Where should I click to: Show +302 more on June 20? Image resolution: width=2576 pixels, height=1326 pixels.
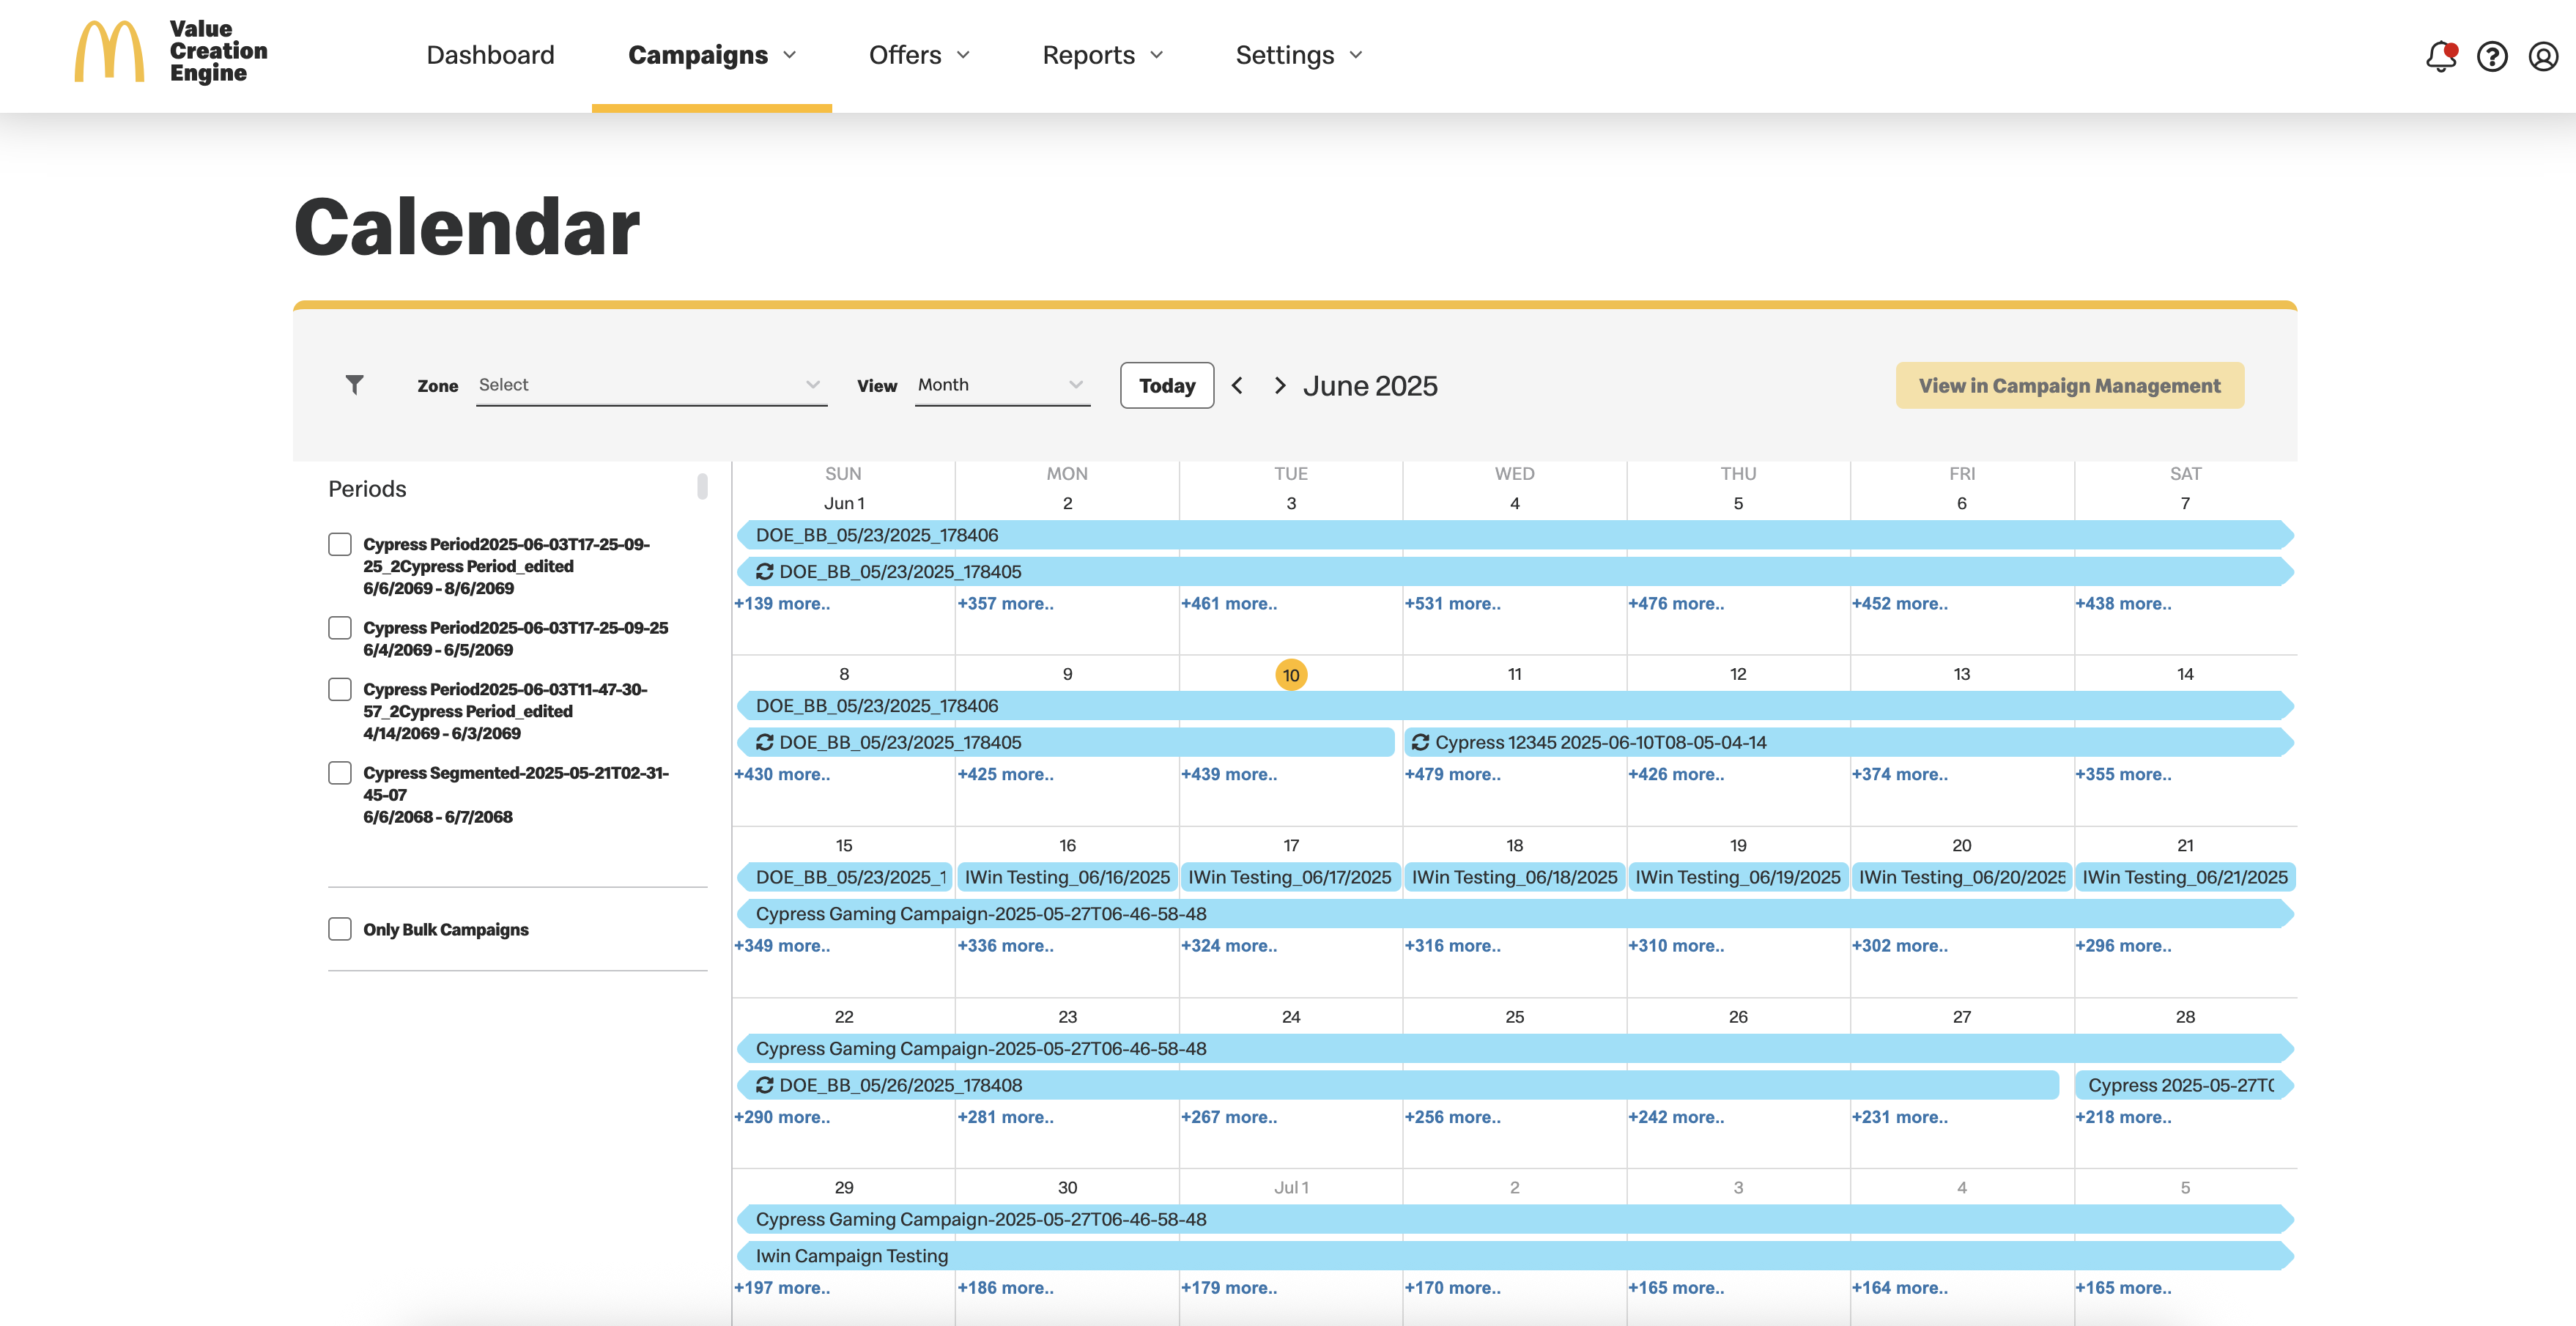click(x=1899, y=945)
